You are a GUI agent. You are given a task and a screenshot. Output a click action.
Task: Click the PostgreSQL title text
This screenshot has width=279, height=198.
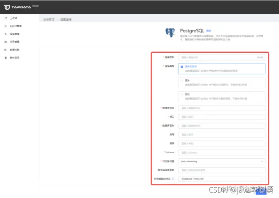(192, 31)
